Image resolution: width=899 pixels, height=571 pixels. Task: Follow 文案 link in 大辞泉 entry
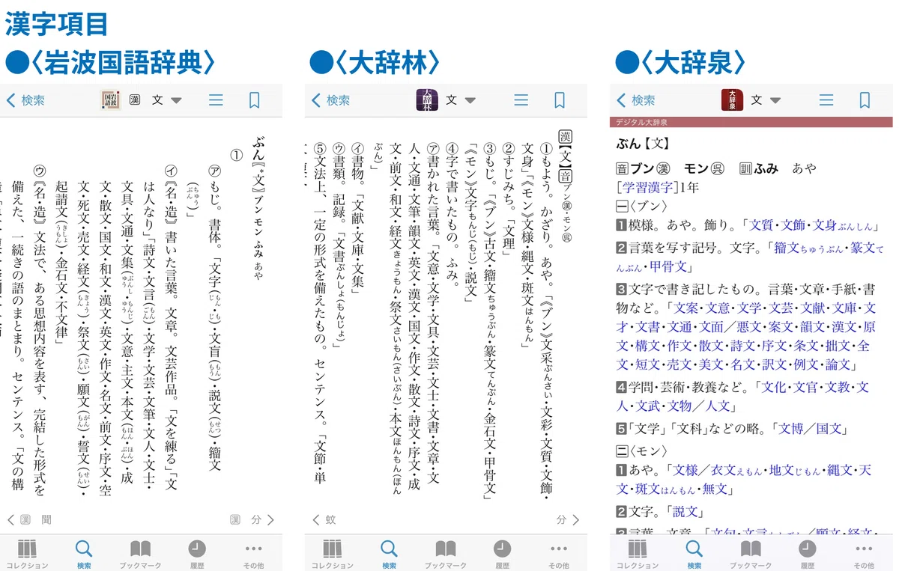coord(687,308)
